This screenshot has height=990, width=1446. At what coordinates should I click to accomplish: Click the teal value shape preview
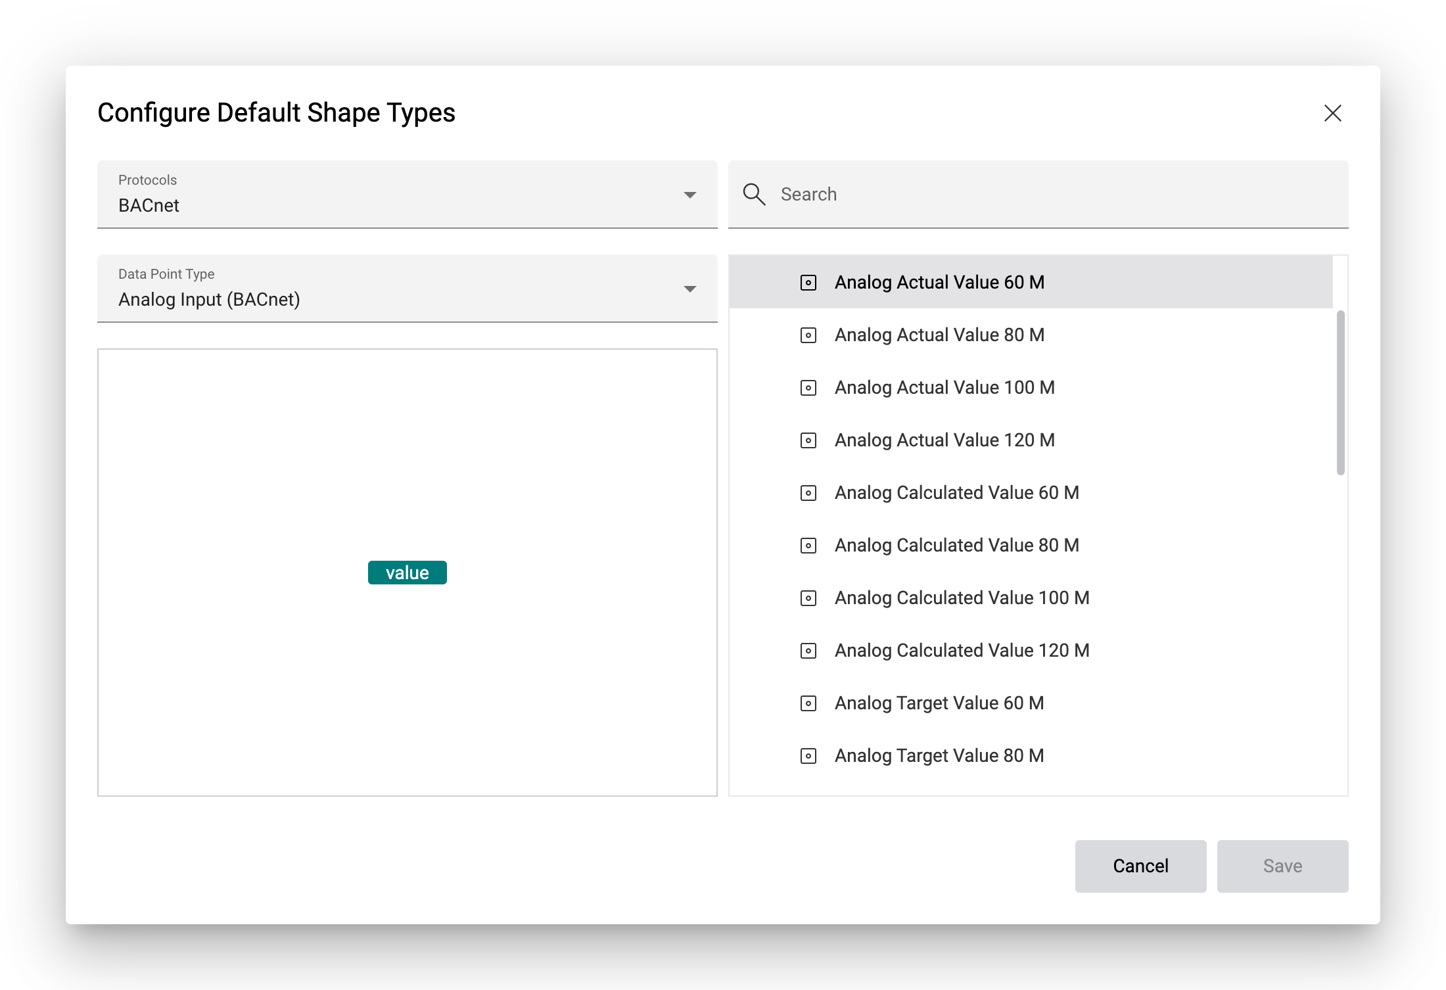tap(407, 572)
